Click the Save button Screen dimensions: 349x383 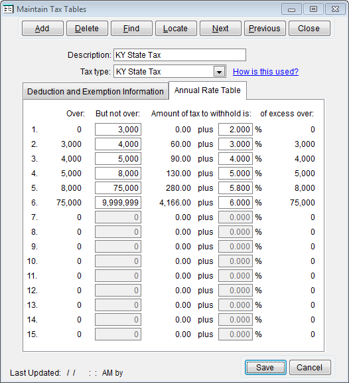click(x=265, y=367)
